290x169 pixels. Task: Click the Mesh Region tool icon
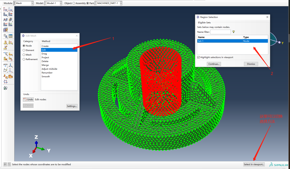(x=10, y=14)
